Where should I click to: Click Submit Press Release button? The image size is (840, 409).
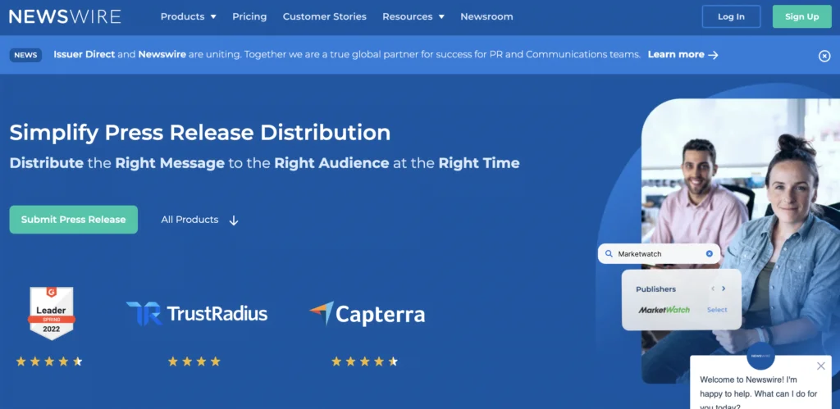tap(73, 220)
